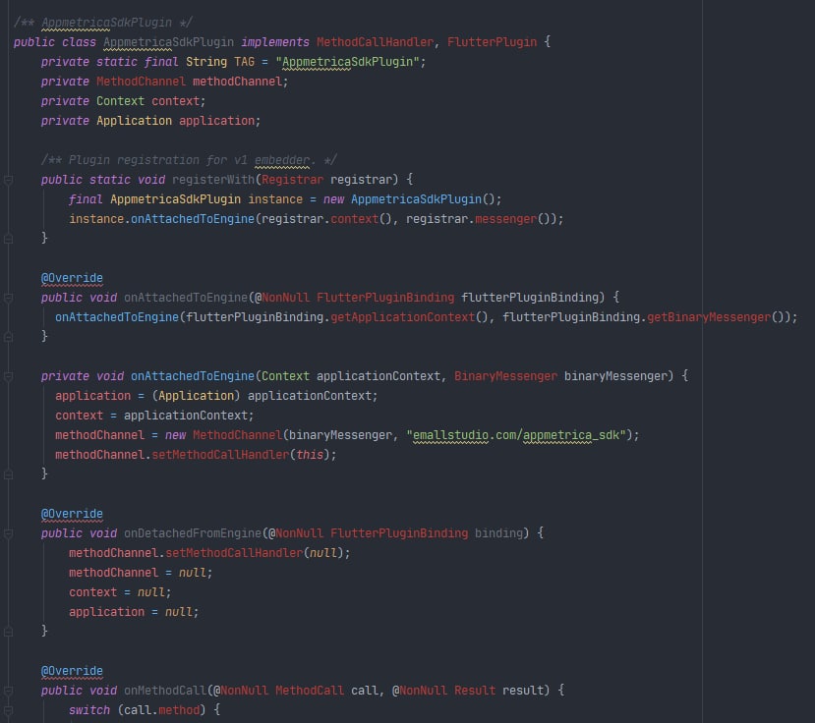Screen dimensions: 815x723
Task: Click the Registrar parameter type
Action: click(x=293, y=180)
